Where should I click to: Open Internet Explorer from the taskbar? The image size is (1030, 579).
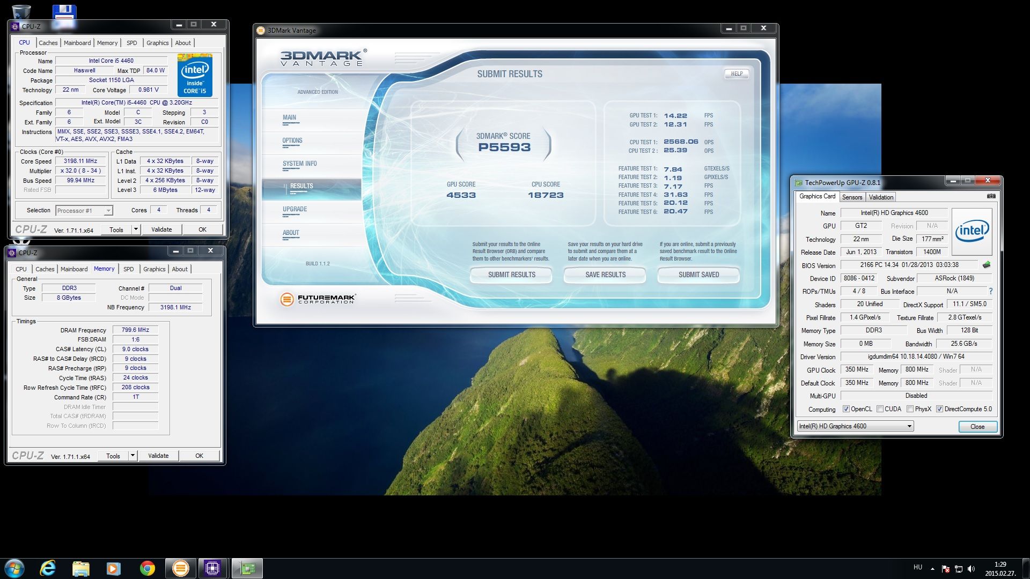point(48,568)
